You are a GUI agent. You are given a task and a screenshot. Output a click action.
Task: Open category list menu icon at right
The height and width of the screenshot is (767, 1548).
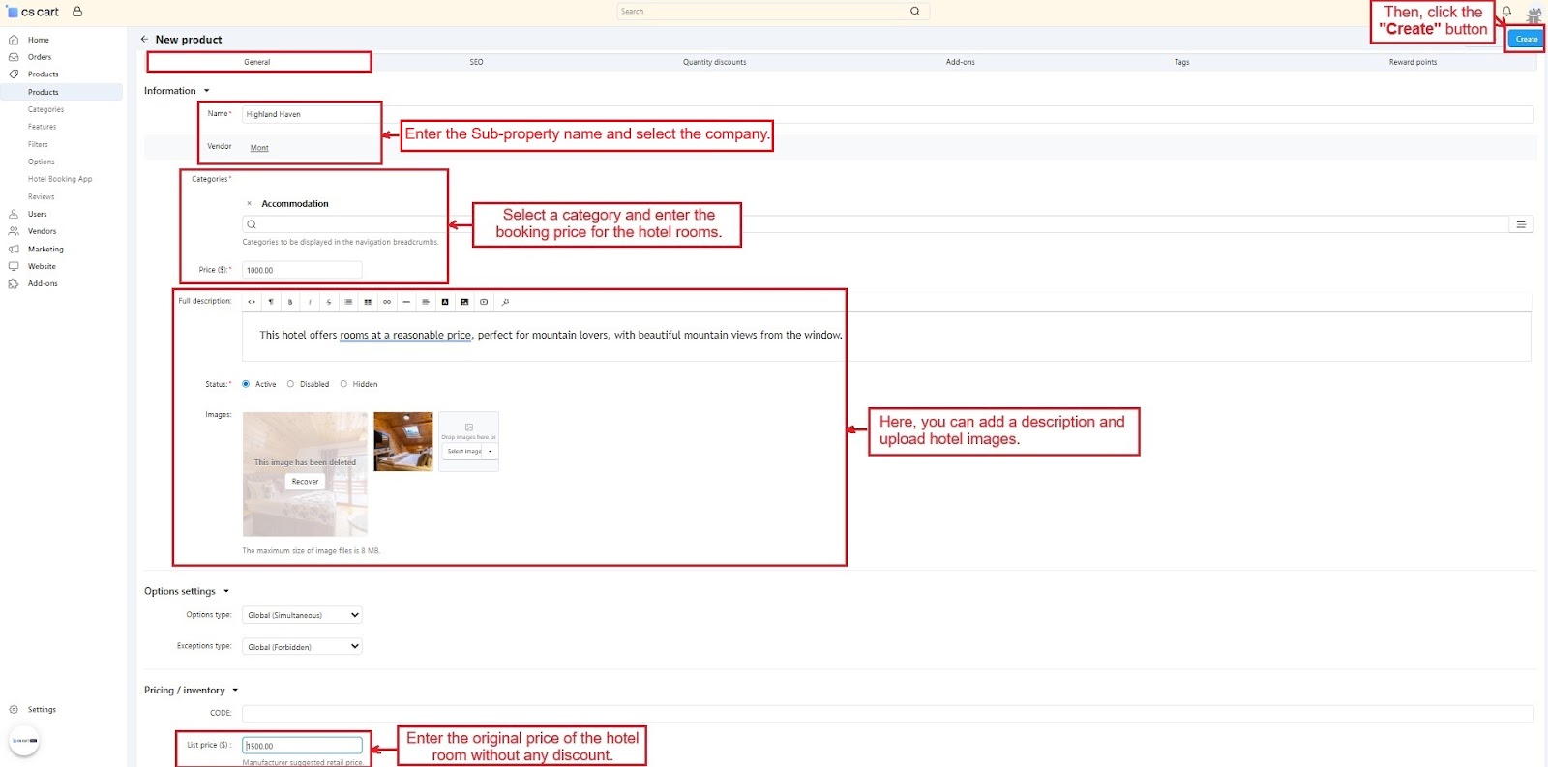(x=1521, y=224)
